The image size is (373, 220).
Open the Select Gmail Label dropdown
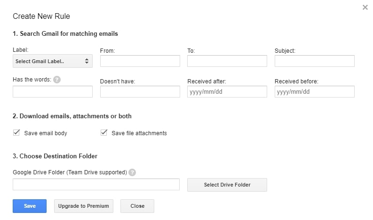pos(53,61)
